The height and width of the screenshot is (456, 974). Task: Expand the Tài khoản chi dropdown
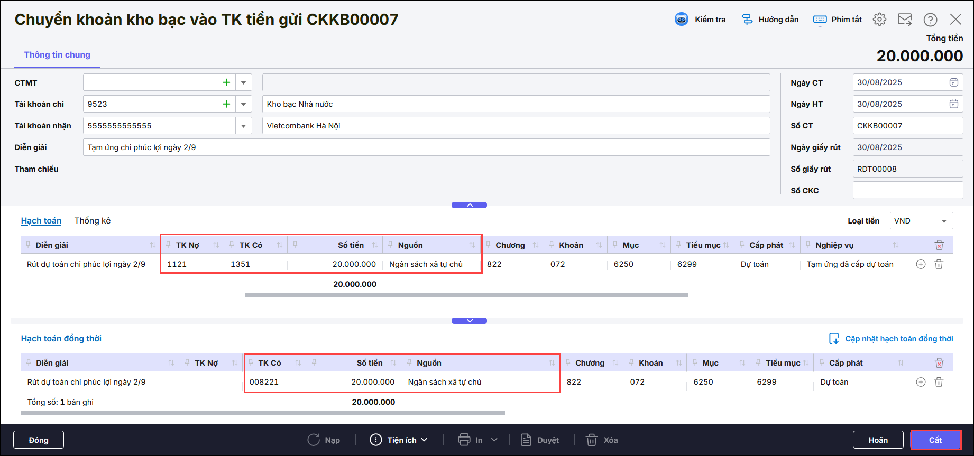(243, 104)
